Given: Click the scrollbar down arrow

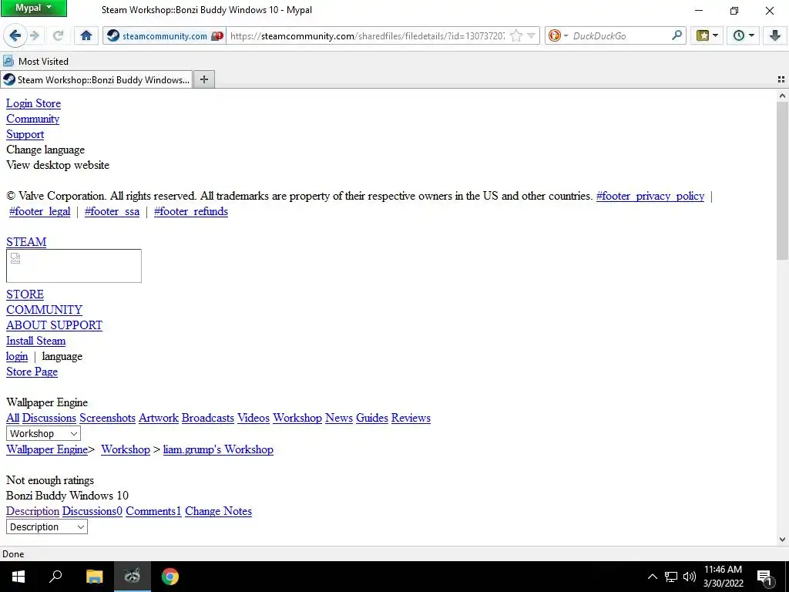Looking at the screenshot, I should coord(782,539).
